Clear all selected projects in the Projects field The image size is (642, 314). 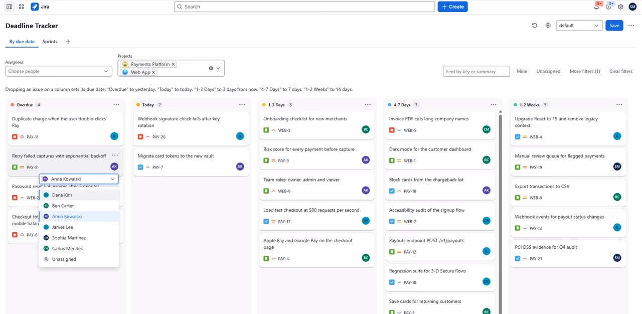(x=211, y=68)
